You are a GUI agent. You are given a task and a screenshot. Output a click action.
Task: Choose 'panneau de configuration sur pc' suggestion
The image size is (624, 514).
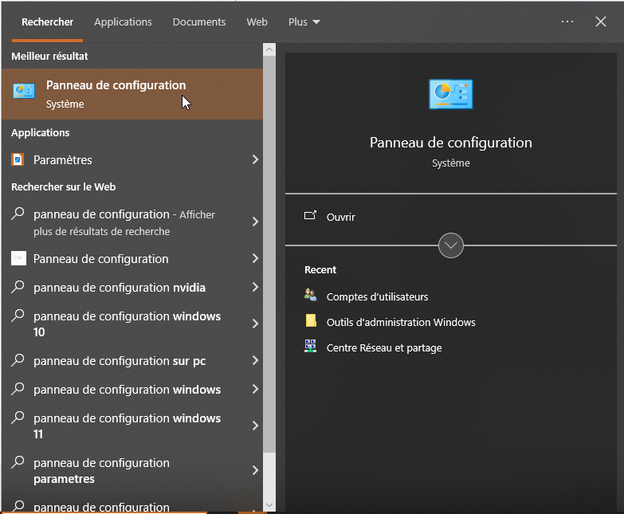(120, 361)
